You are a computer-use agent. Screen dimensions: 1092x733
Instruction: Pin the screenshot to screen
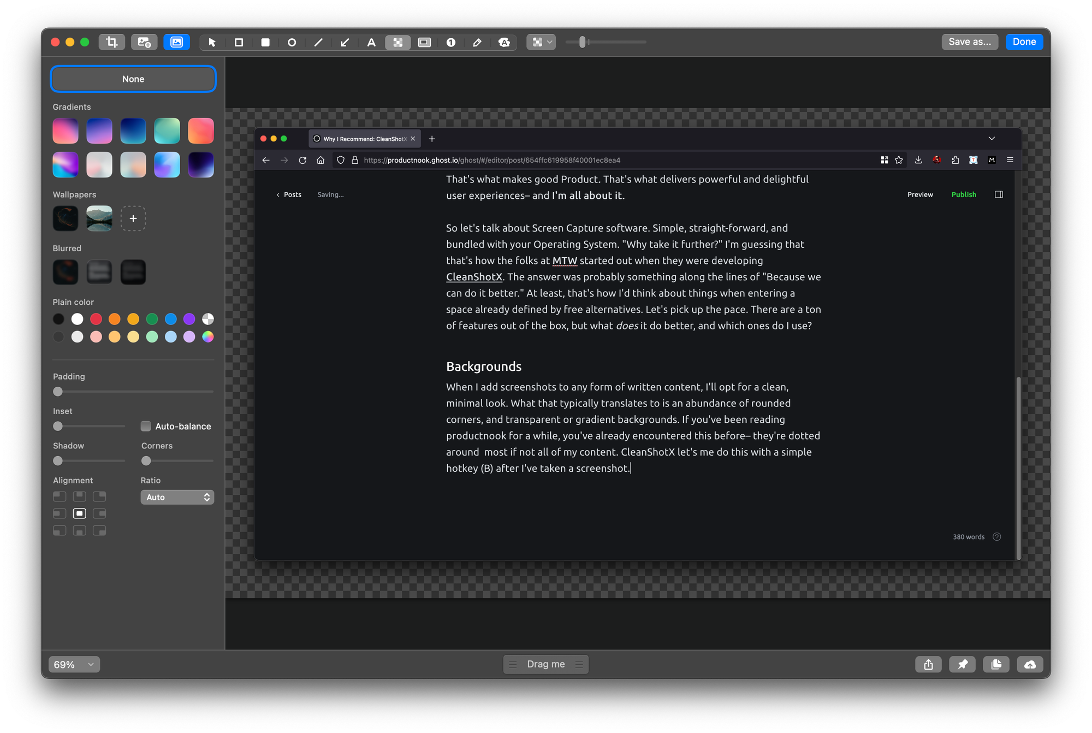pos(963,664)
